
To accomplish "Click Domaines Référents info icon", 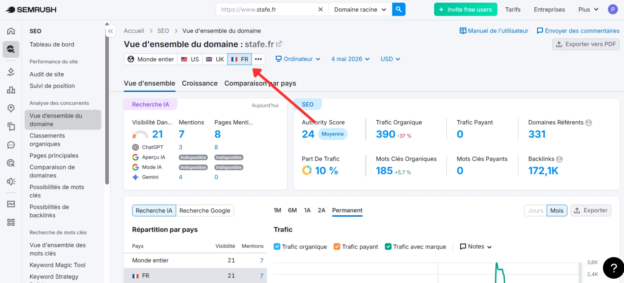I will pyautogui.click(x=589, y=123).
